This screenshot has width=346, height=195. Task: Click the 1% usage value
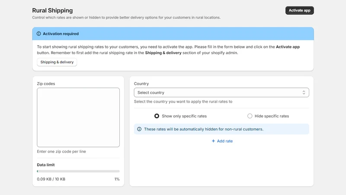click(117, 179)
